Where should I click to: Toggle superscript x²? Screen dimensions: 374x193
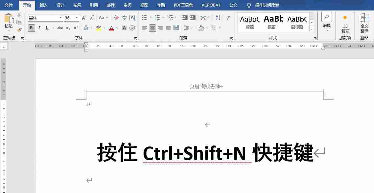point(76,28)
